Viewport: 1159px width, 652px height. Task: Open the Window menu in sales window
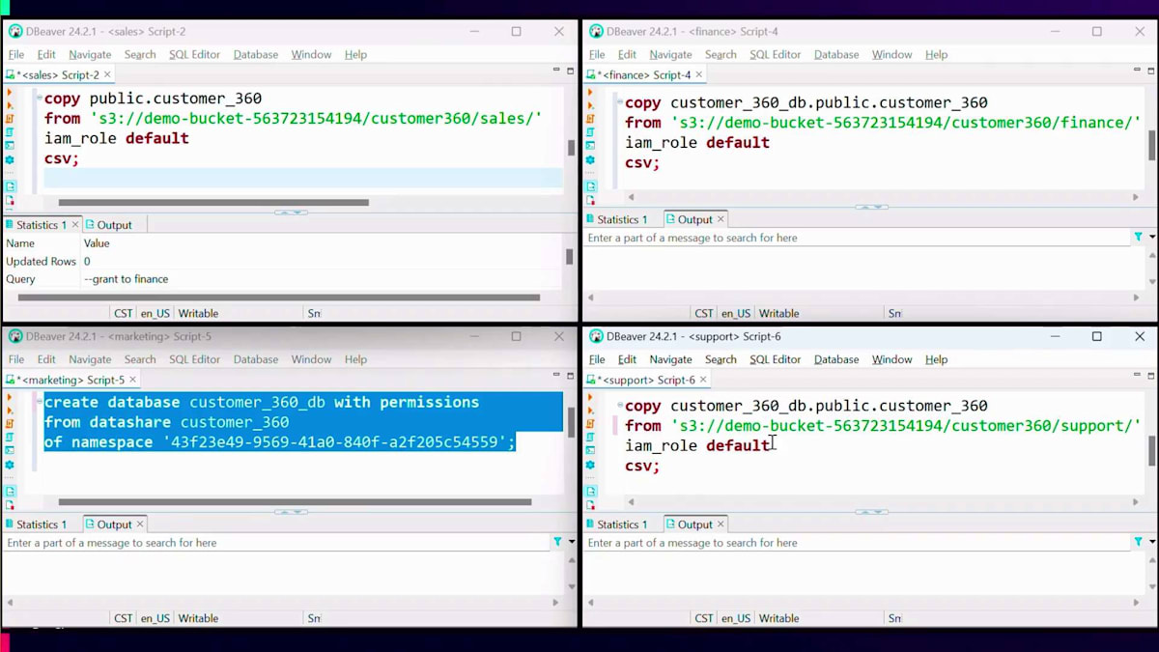pos(311,54)
